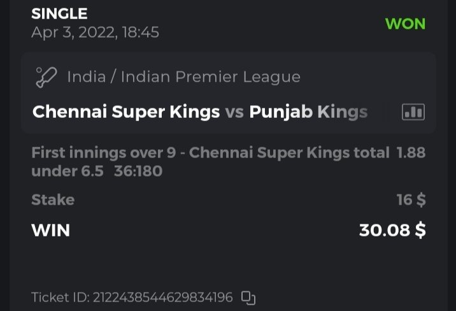Click the cricket bat sport icon
This screenshot has height=311, width=456.
click(46, 78)
